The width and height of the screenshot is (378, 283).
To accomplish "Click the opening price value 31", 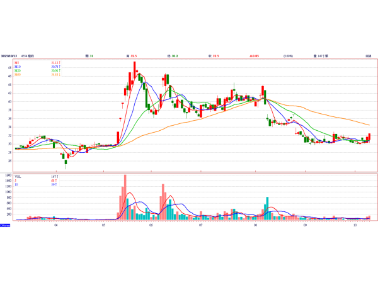I will pyautogui.click(x=91, y=56).
